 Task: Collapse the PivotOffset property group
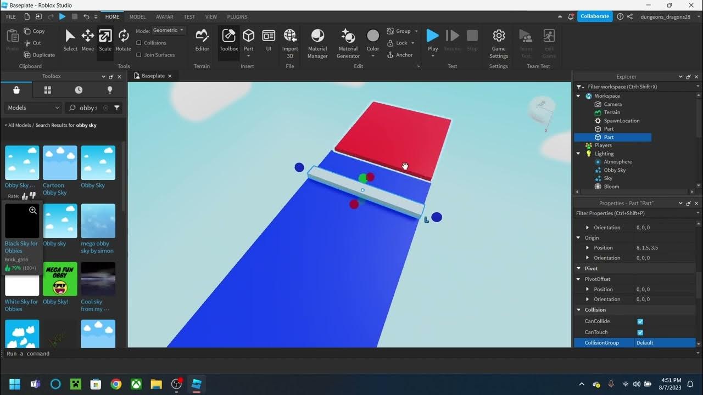point(578,279)
